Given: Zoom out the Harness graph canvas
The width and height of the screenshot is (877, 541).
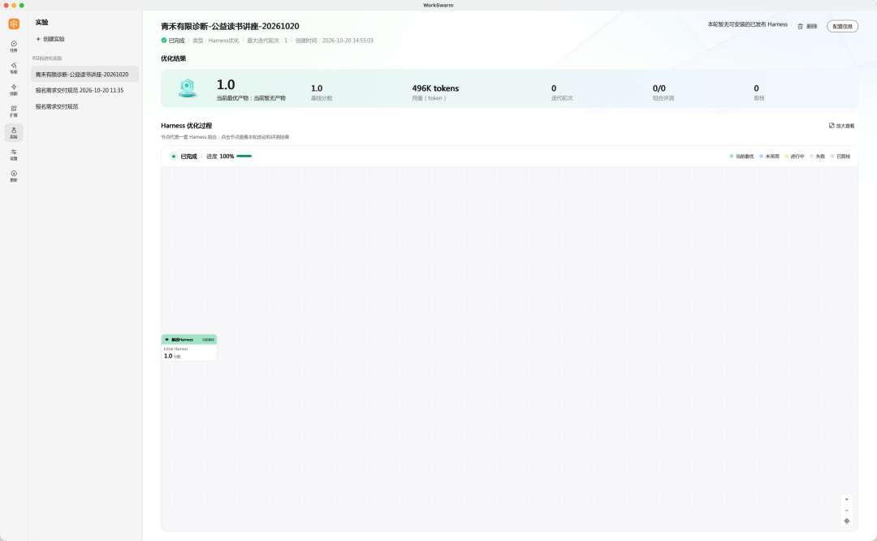Looking at the screenshot, I should point(846,510).
